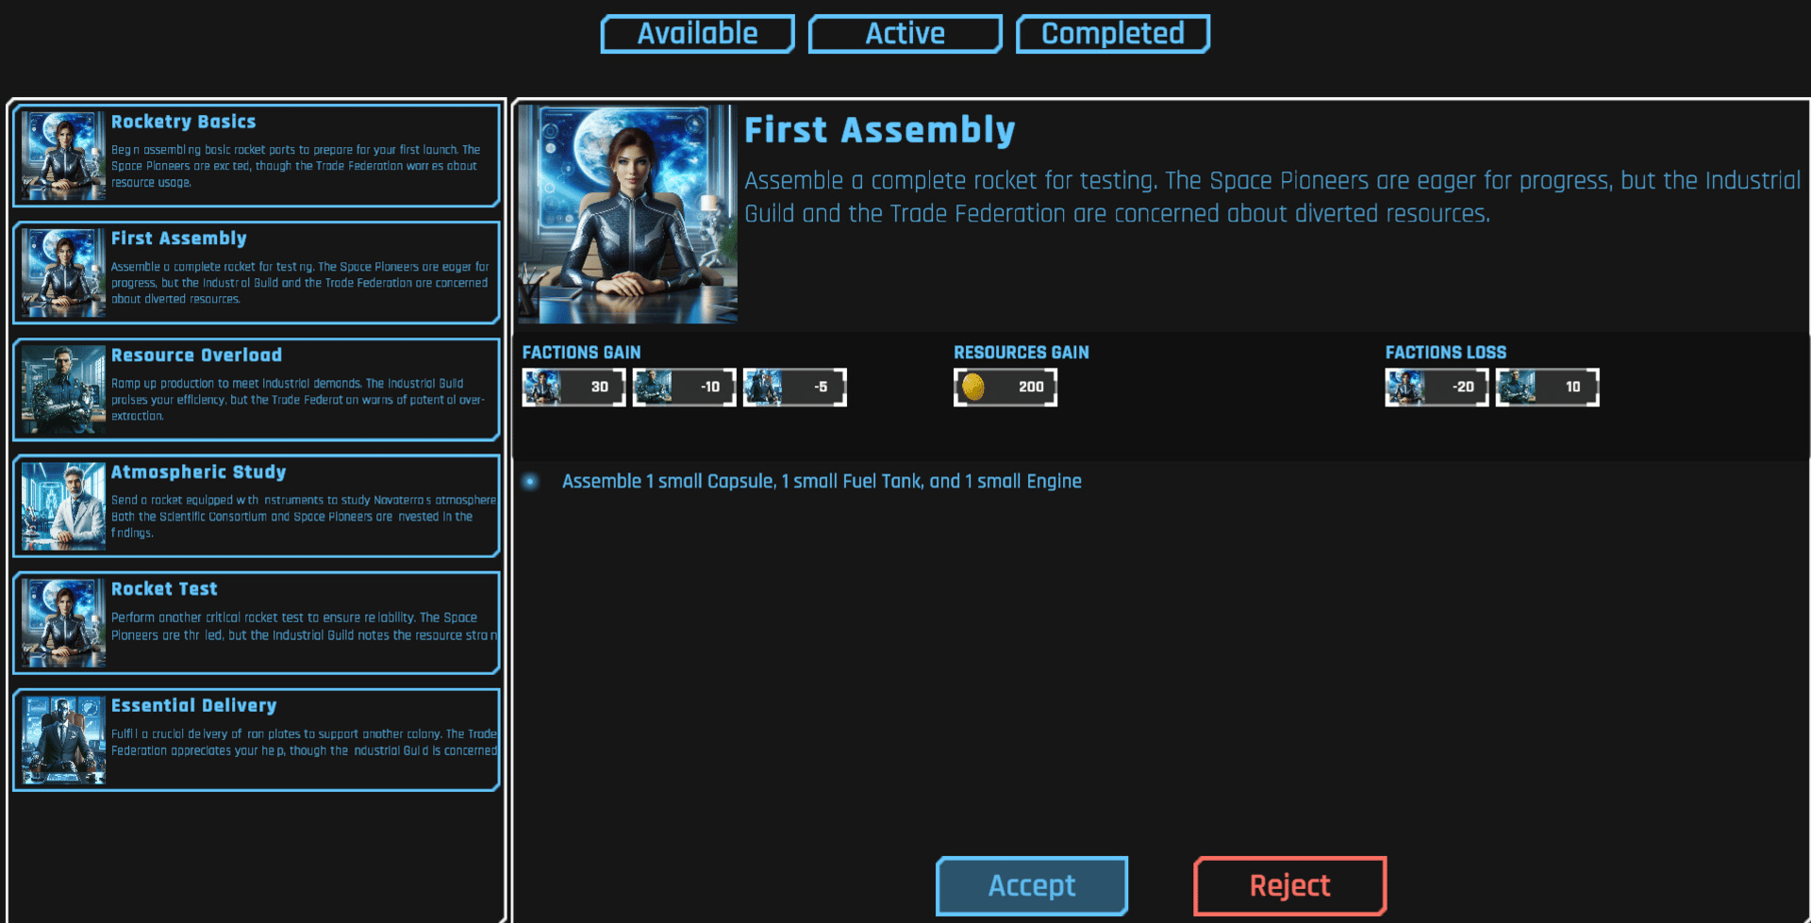Reject the First Assembly quest
This screenshot has width=1811, height=923.
pyautogui.click(x=1289, y=885)
